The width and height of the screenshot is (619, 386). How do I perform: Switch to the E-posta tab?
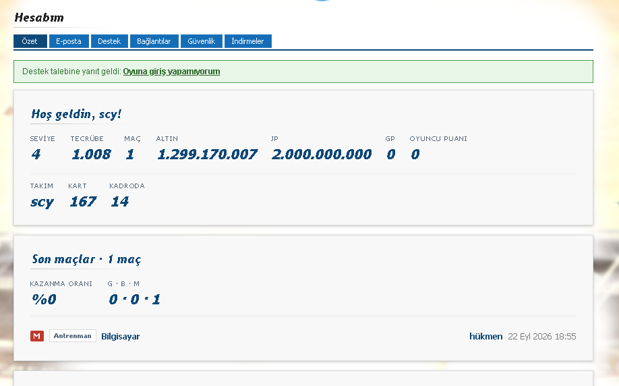tap(69, 41)
